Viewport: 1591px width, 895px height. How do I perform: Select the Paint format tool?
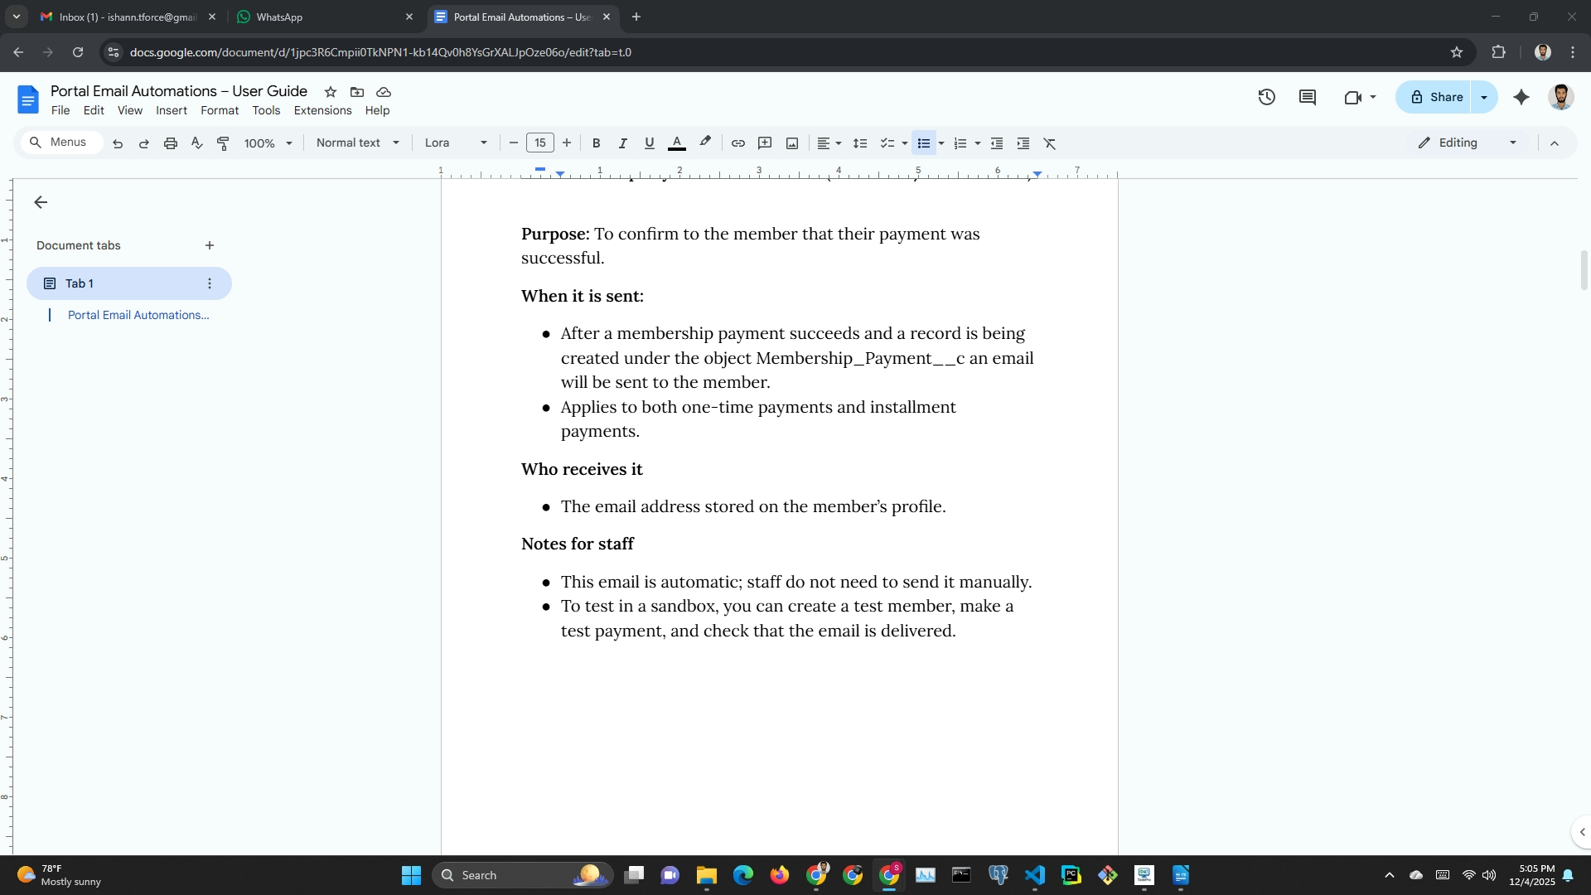223,143
